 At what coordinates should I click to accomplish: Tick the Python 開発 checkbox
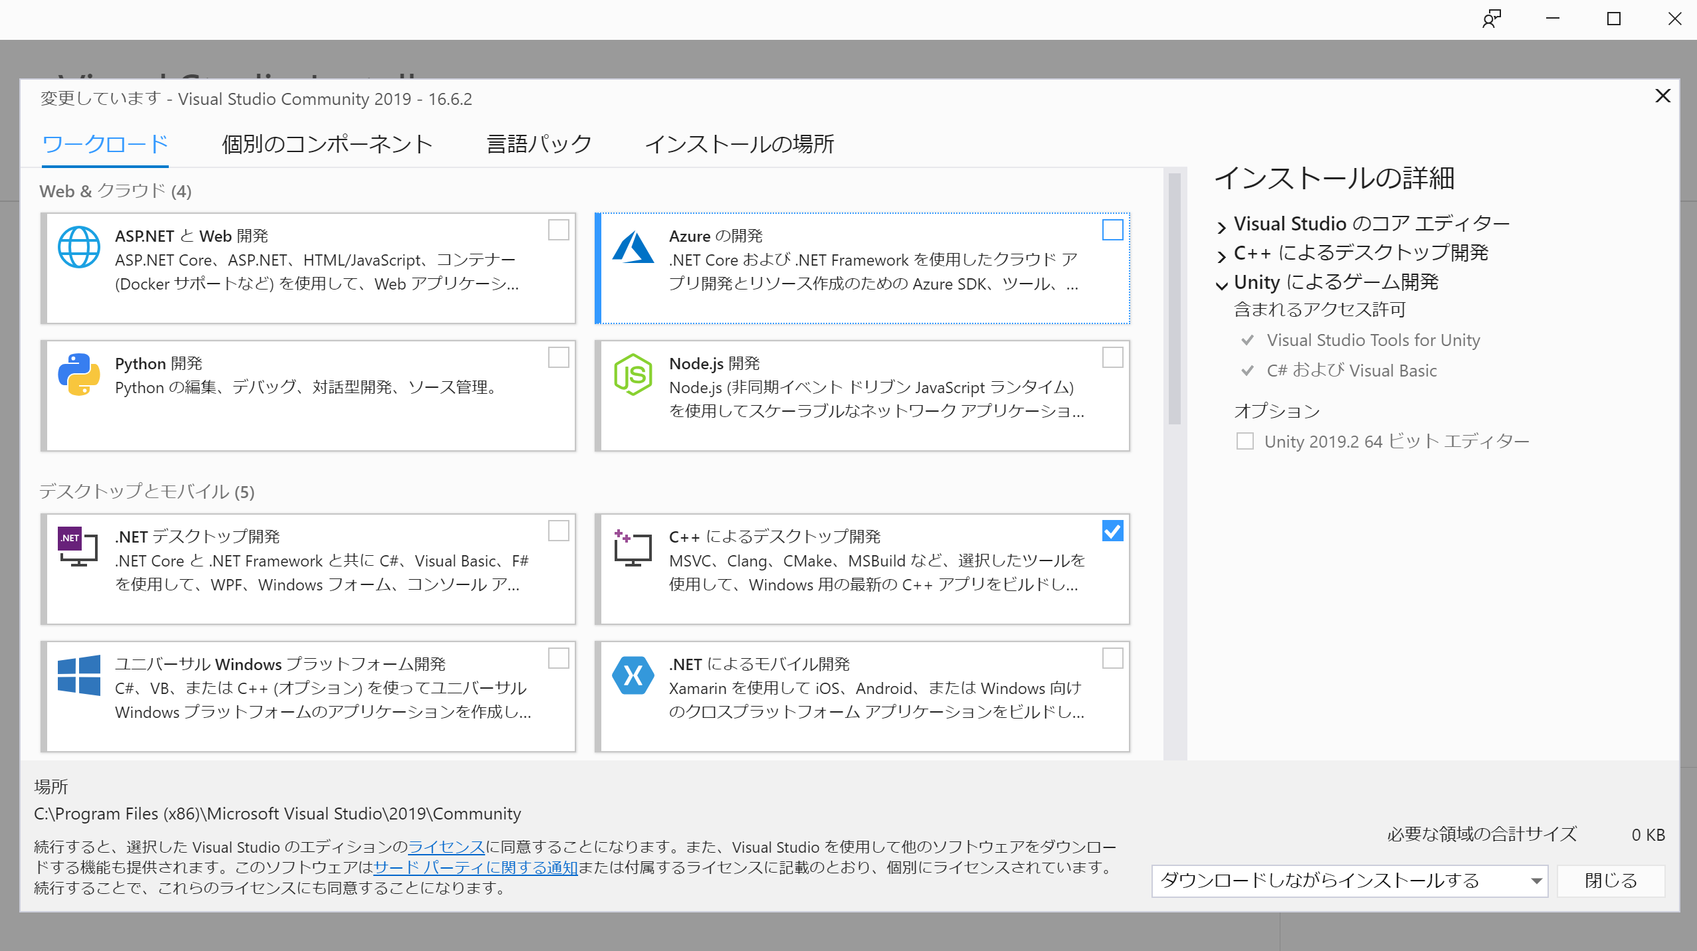pyautogui.click(x=558, y=357)
